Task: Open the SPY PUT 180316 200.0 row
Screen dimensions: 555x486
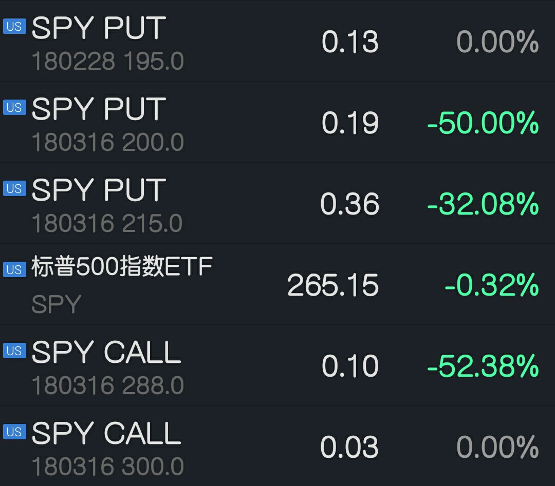Action: pos(277,122)
